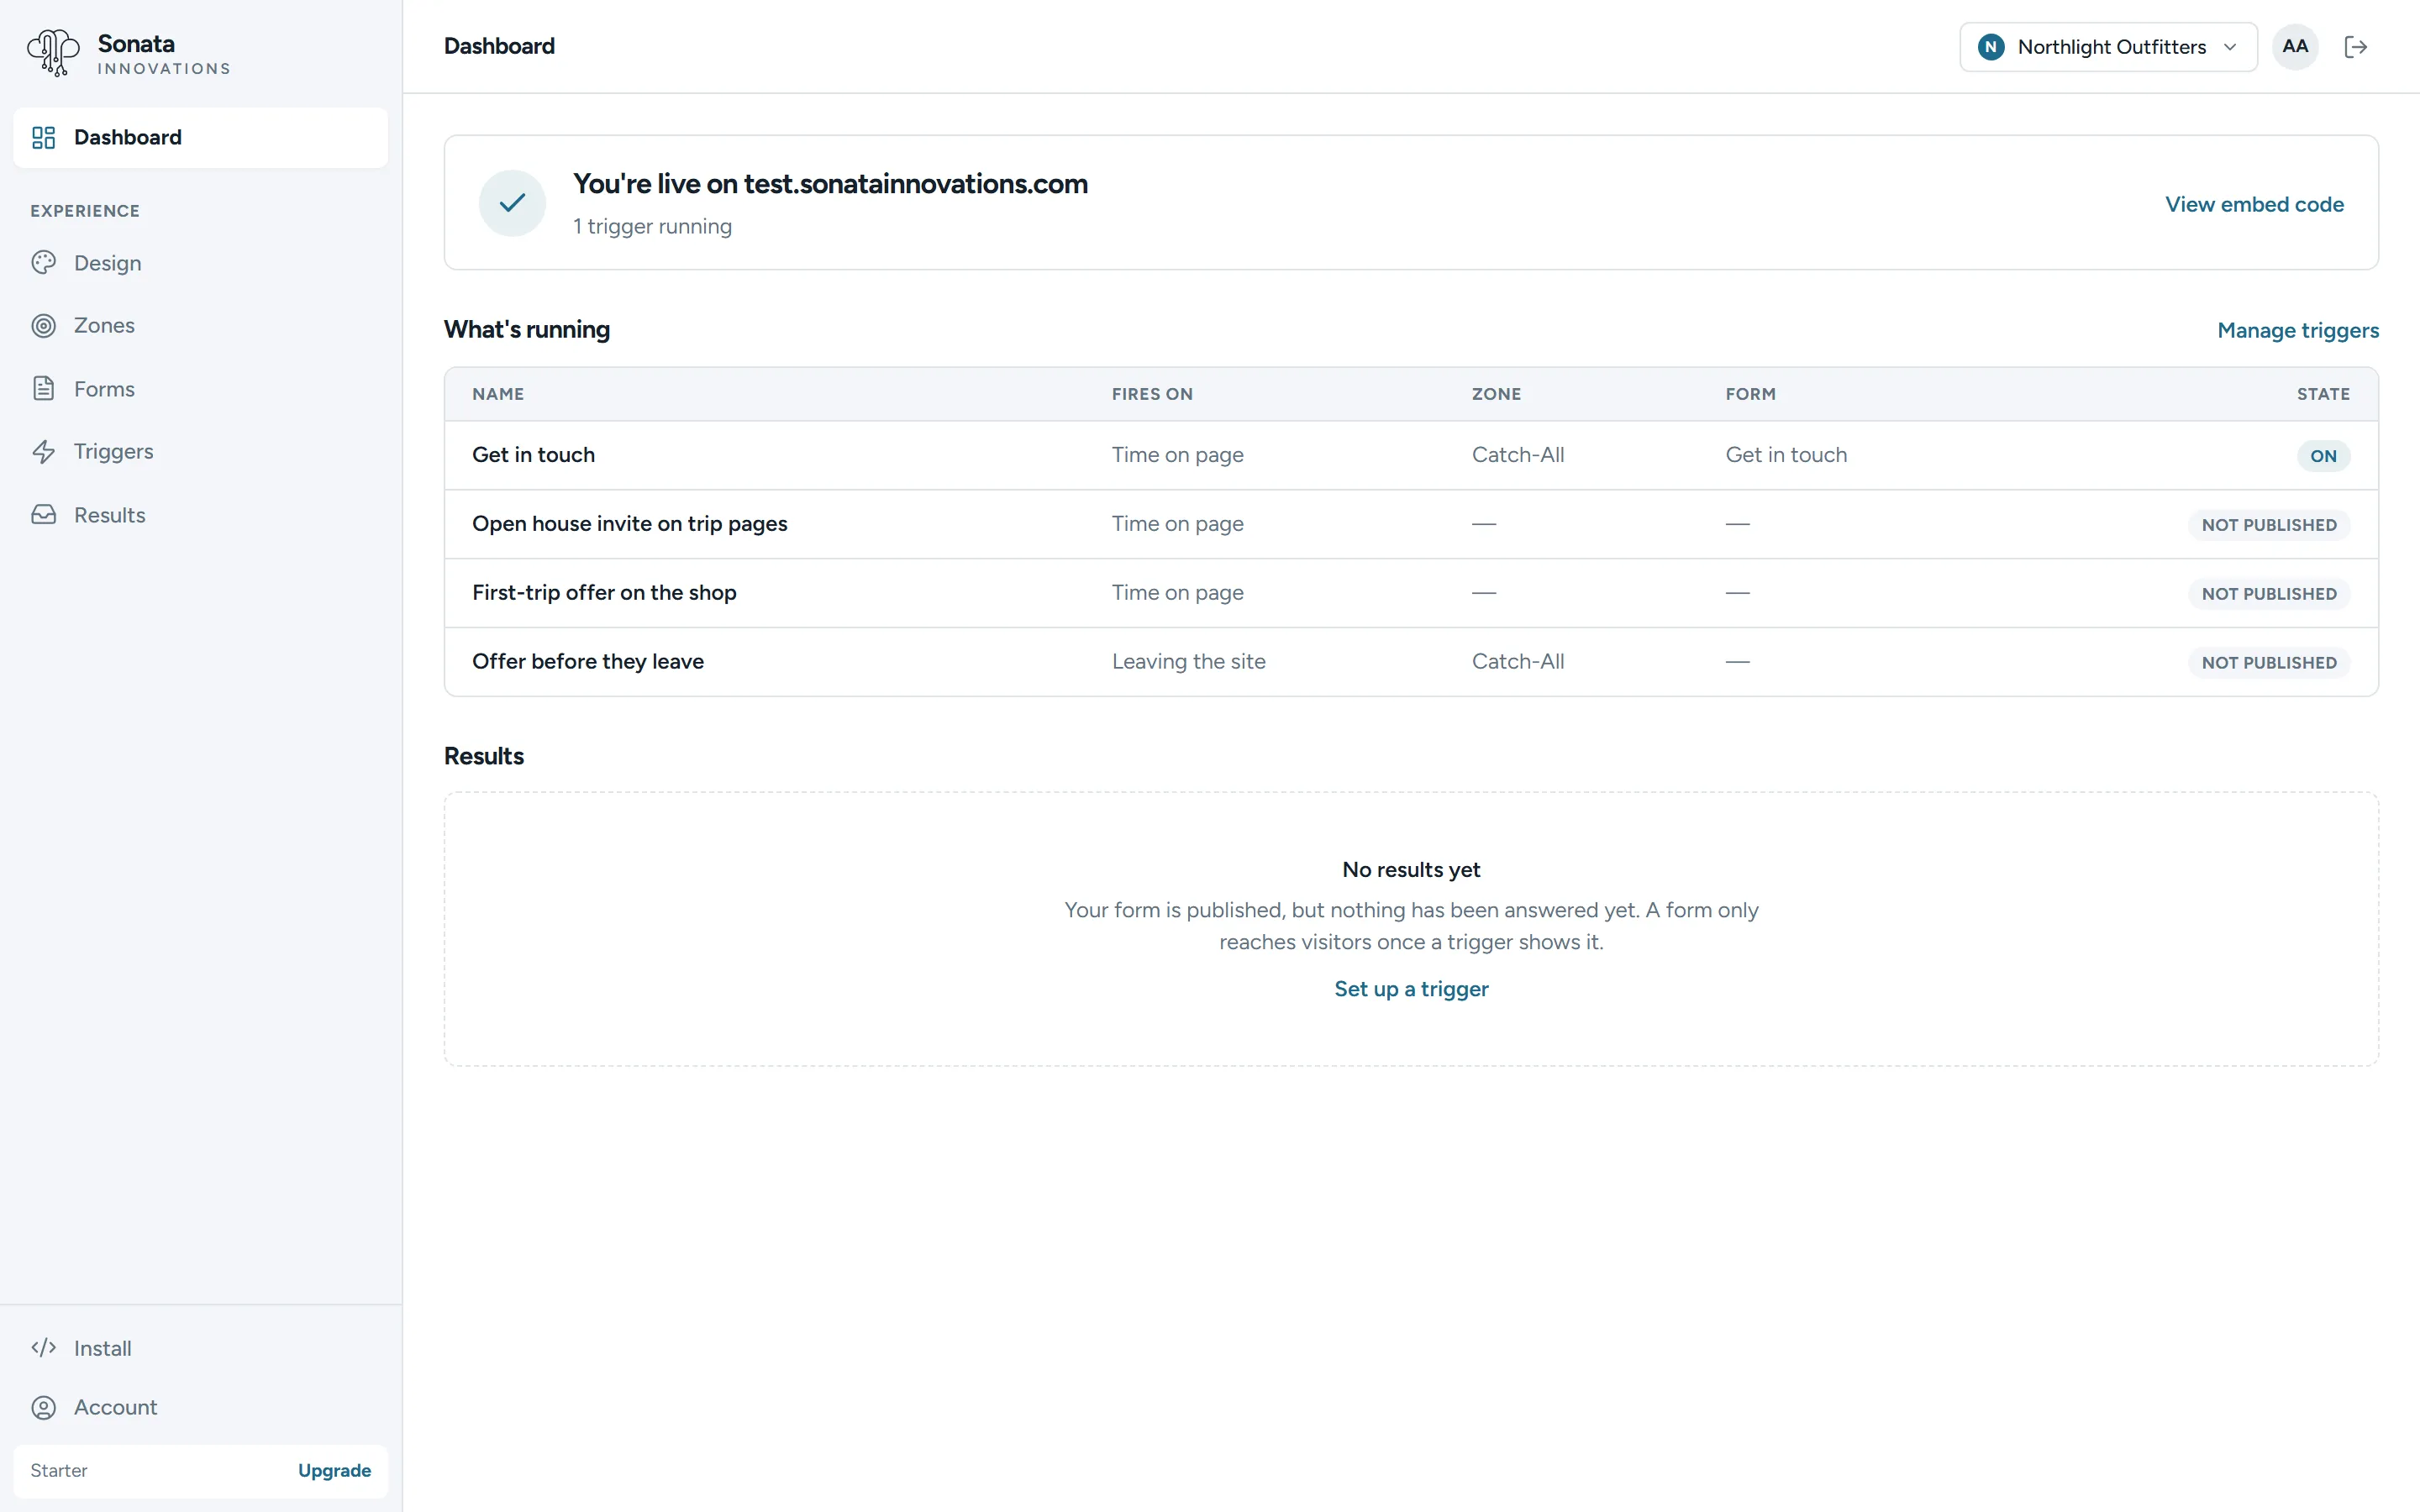Click the STATE column header
Viewport: 2420px width, 1512px height.
coord(2323,394)
